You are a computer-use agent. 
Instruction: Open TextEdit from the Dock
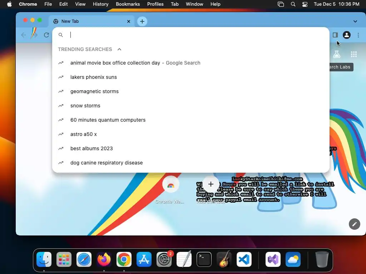tap(184, 259)
